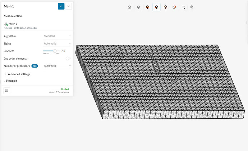The height and width of the screenshot is (151, 248).
Task: Select the highlighted surfaces-with-mesh view icon
Action: point(156,7)
